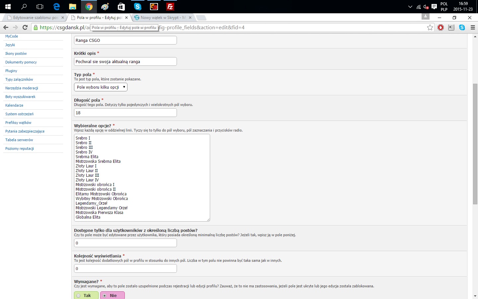Click the browser reload icon

(x=25, y=28)
